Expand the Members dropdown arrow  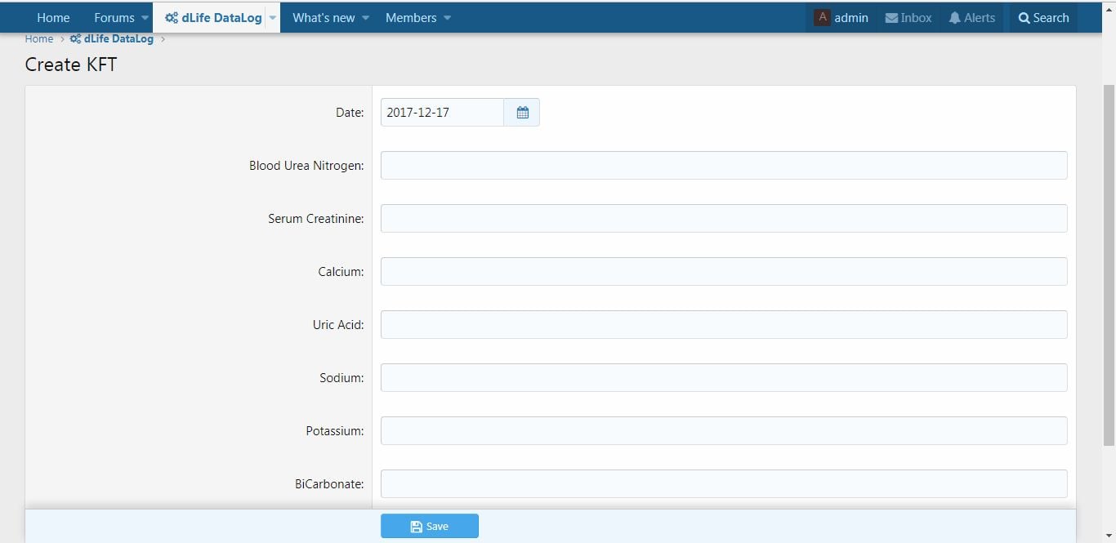coord(447,18)
